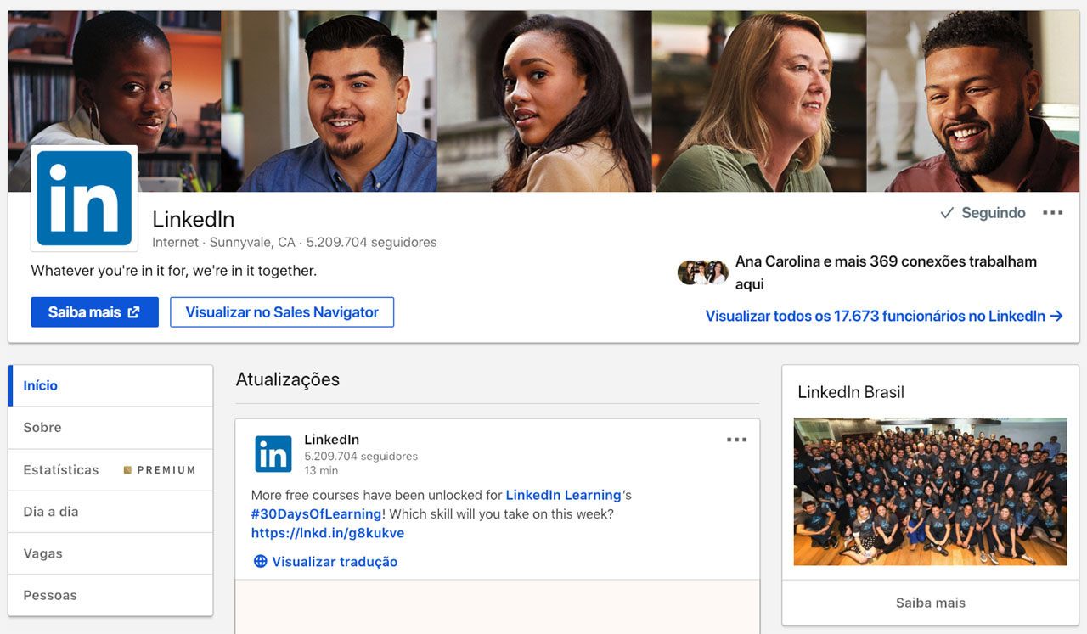Click the globe translation icon
The height and width of the screenshot is (634, 1087).
(261, 561)
